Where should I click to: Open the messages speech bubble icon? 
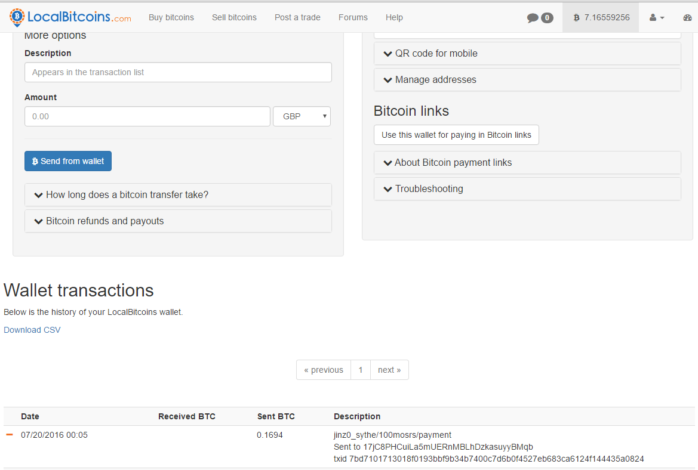click(533, 18)
